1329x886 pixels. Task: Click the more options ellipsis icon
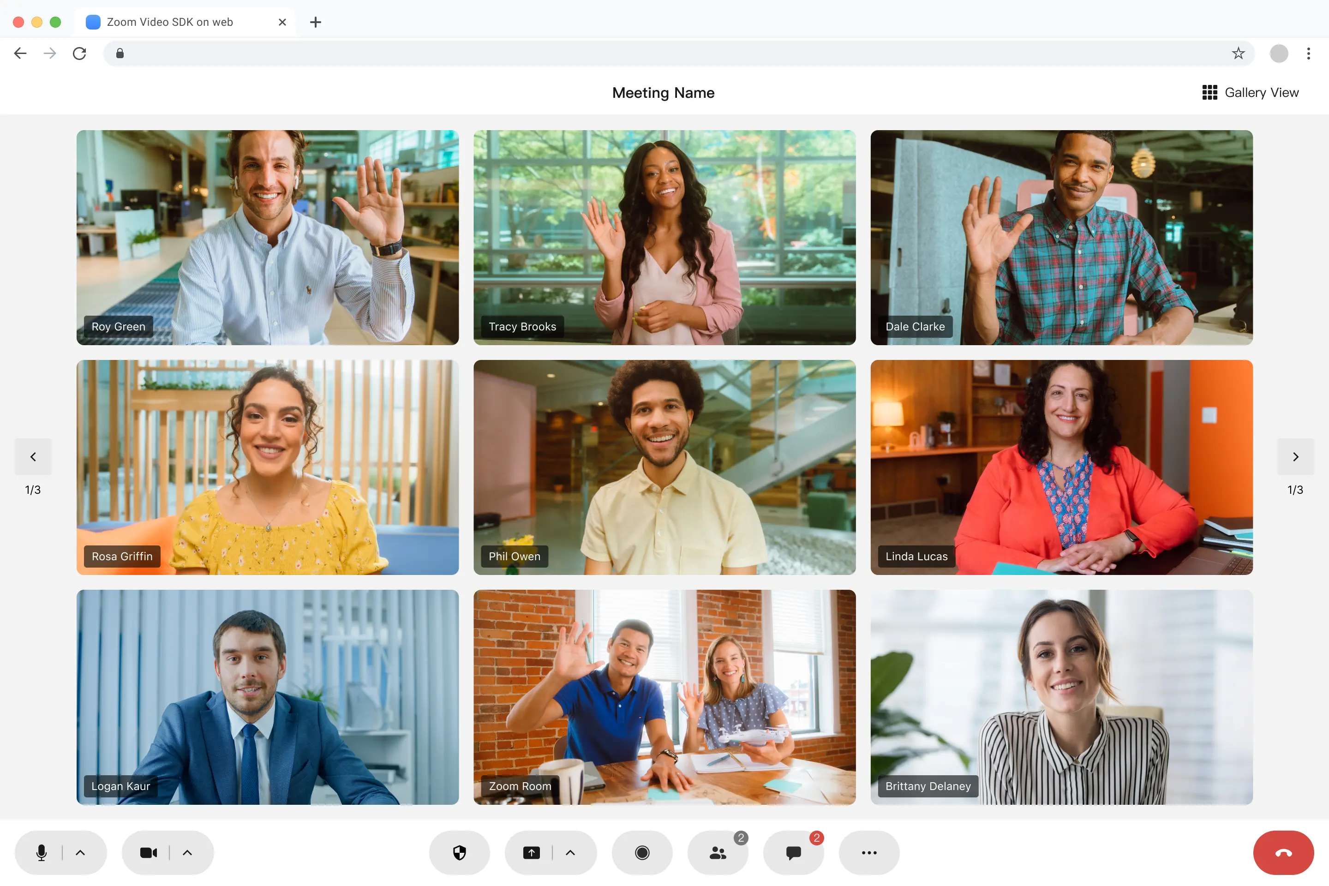[x=868, y=852]
